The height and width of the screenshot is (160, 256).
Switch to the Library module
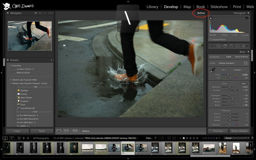[x=152, y=7]
